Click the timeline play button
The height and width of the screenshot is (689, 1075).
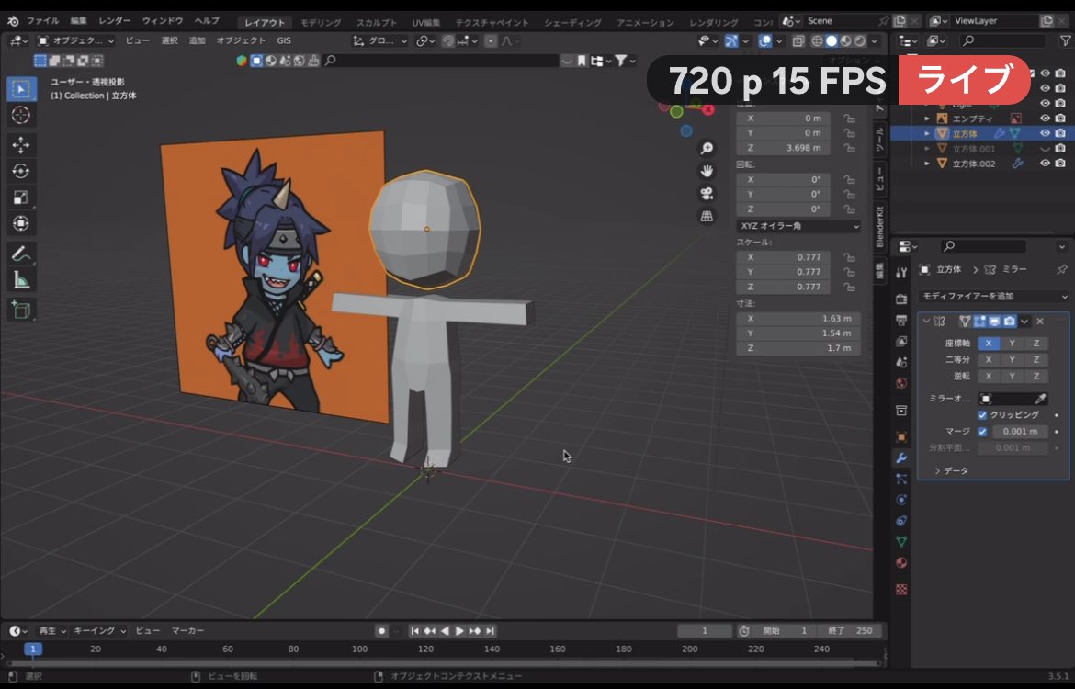[x=459, y=631]
